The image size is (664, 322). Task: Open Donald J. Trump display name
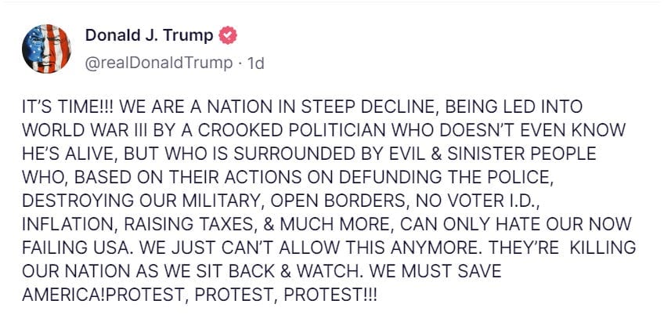pyautogui.click(x=149, y=35)
